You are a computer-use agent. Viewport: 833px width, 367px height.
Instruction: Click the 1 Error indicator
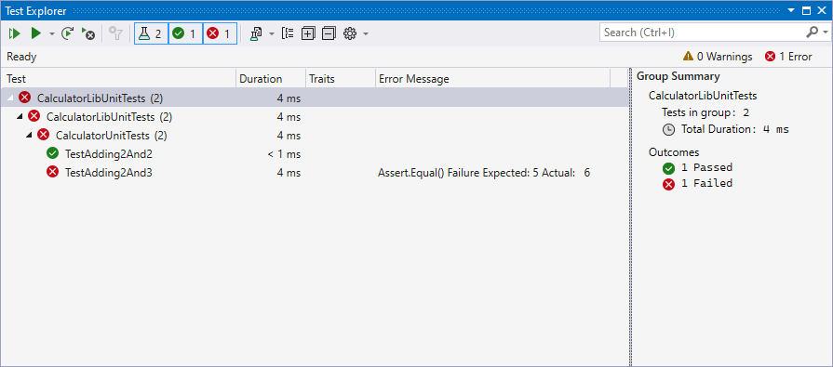pos(788,57)
